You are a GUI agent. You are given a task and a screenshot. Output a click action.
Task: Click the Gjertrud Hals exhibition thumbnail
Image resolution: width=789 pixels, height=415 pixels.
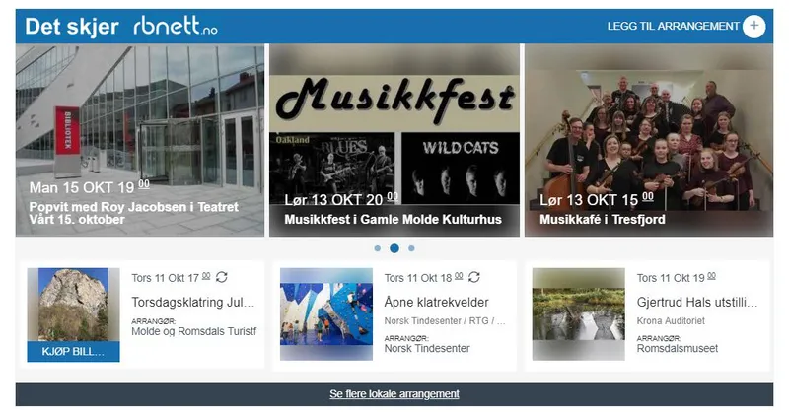coord(579,313)
